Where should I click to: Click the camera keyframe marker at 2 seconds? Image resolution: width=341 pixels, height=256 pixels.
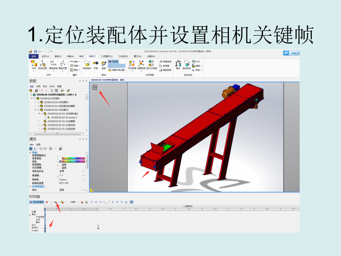pyautogui.click(x=98, y=228)
